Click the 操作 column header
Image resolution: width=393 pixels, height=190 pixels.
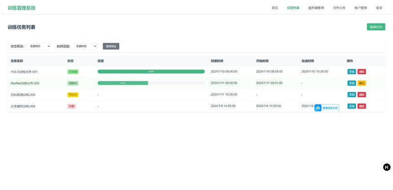click(350, 61)
